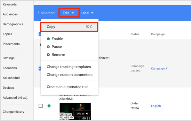Open Locations in the sidebar
Screen dimensions: 192x121
10,68
